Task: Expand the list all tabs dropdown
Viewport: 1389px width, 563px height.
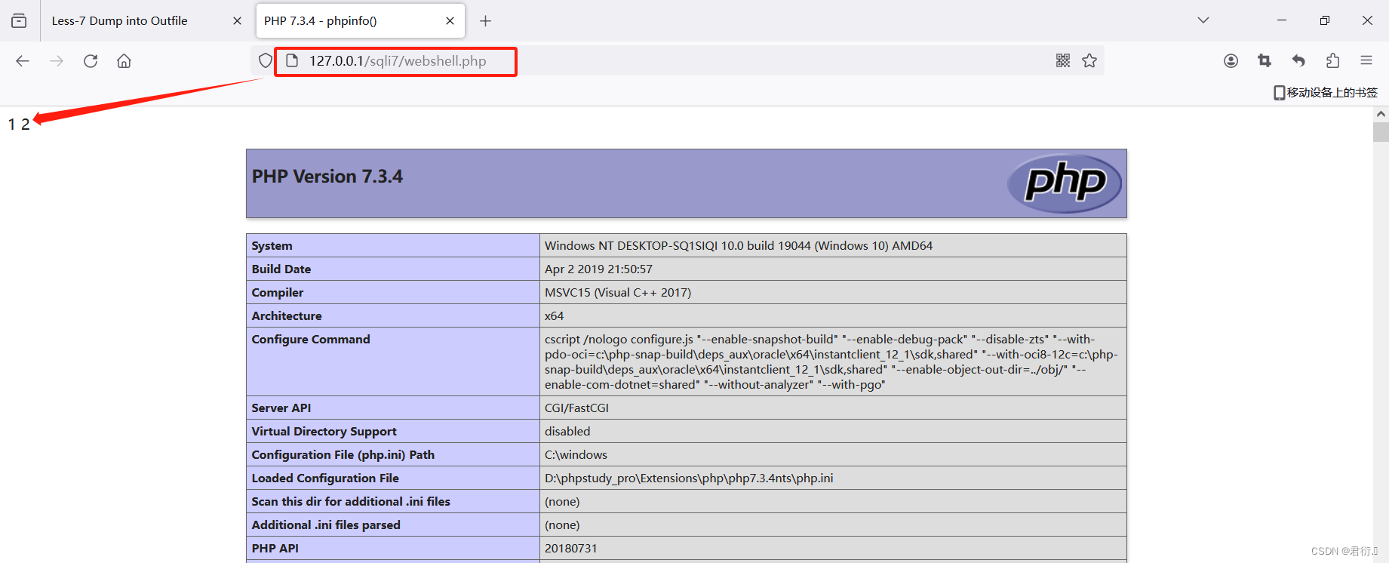Action: (1203, 20)
